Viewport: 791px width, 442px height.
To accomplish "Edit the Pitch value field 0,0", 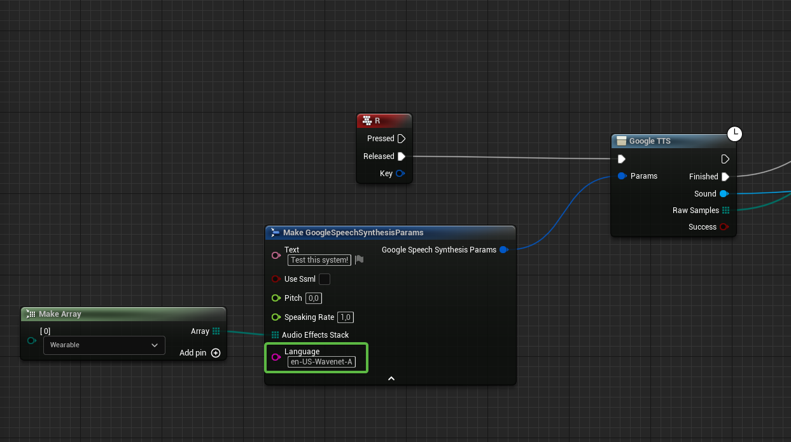I will [x=314, y=298].
